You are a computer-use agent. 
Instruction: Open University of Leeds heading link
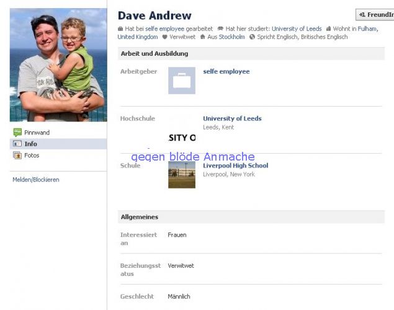[232, 118]
